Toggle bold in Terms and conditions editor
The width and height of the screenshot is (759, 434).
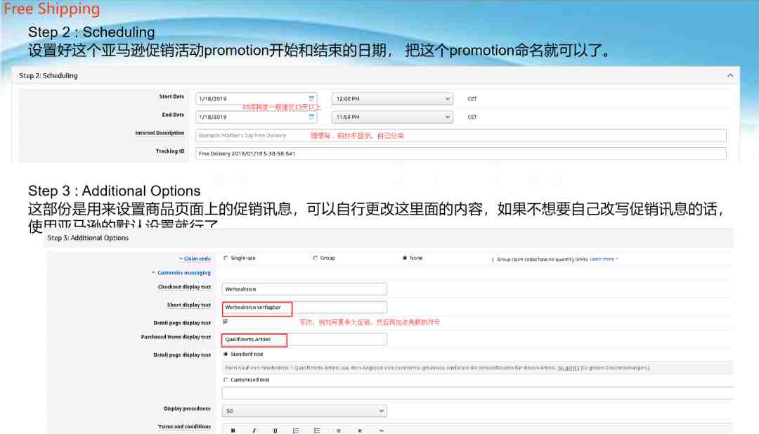(233, 430)
